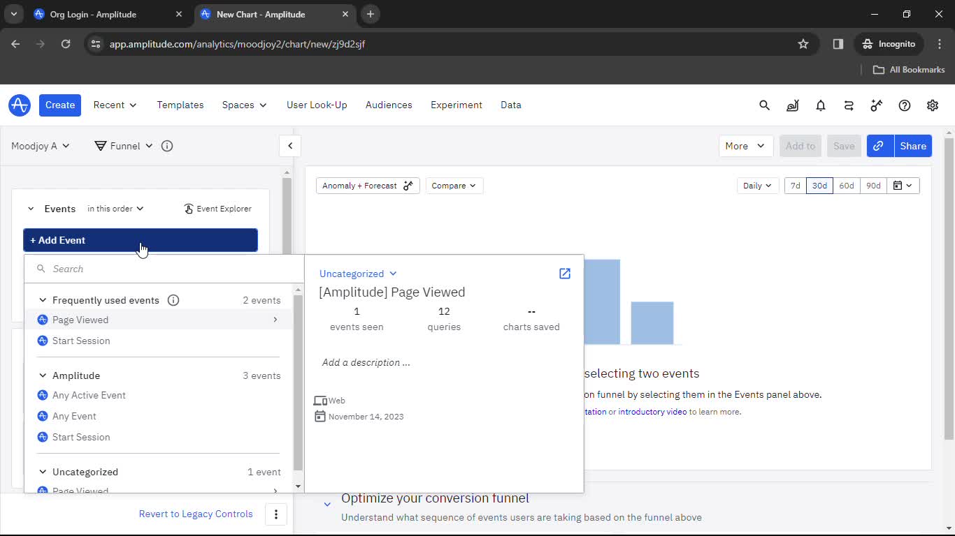Open the help question mark icon

(x=905, y=105)
